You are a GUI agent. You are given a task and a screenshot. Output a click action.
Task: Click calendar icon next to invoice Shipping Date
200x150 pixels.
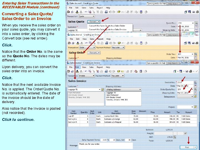pos(196,93)
